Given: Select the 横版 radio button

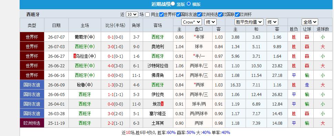Looking at the screenshot, I should coord(189,4).
